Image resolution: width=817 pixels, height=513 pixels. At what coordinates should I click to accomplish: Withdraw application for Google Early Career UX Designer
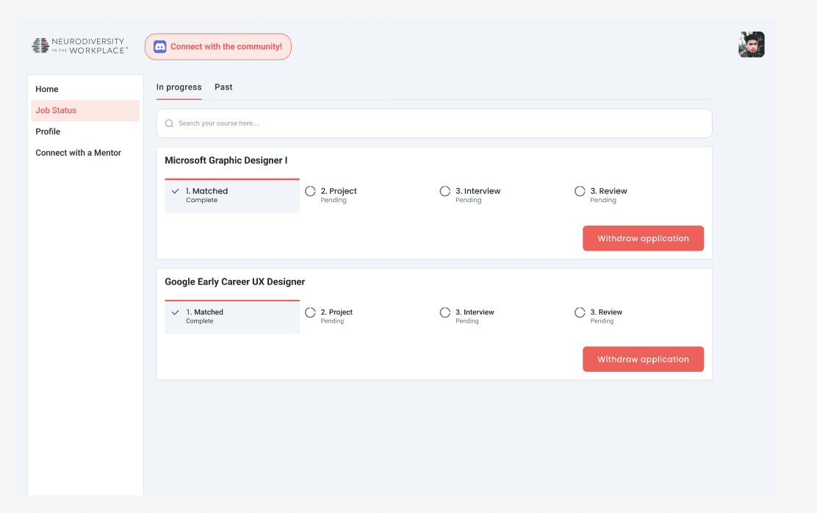tap(643, 359)
